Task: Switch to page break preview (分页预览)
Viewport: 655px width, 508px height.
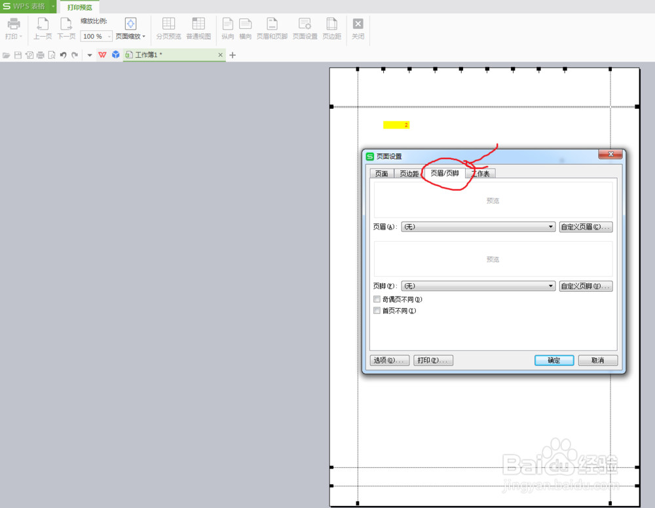Action: pos(169,28)
